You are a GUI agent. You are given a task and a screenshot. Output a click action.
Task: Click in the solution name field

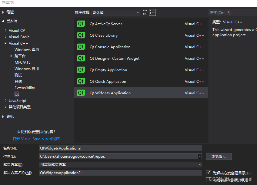click(x=120, y=173)
